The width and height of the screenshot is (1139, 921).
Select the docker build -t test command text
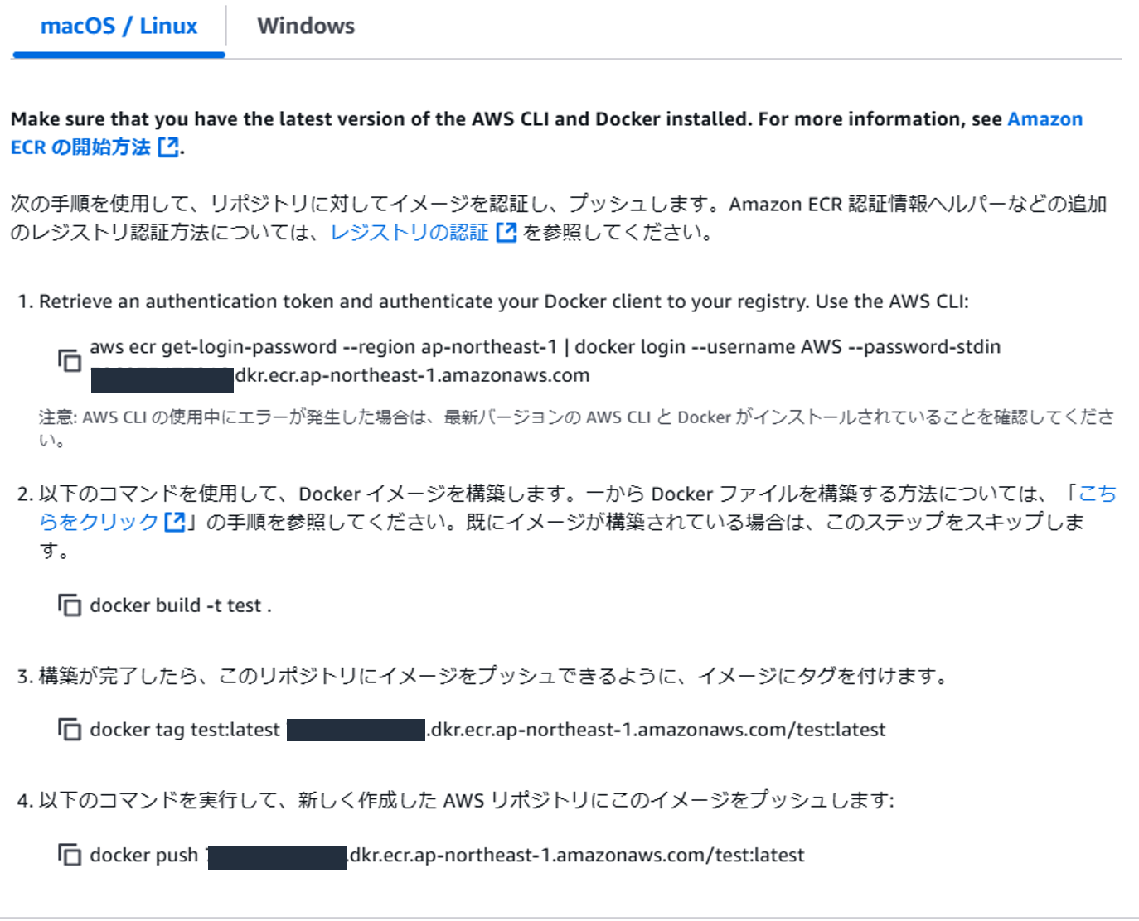pyautogui.click(x=179, y=605)
